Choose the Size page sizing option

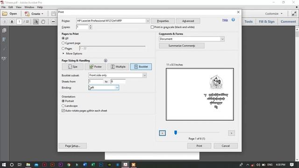[x=73, y=67]
